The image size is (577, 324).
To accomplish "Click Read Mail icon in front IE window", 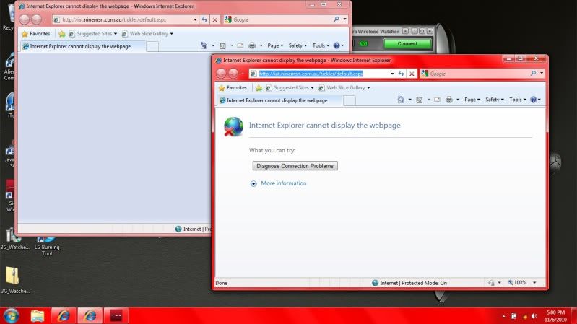I will [437, 100].
